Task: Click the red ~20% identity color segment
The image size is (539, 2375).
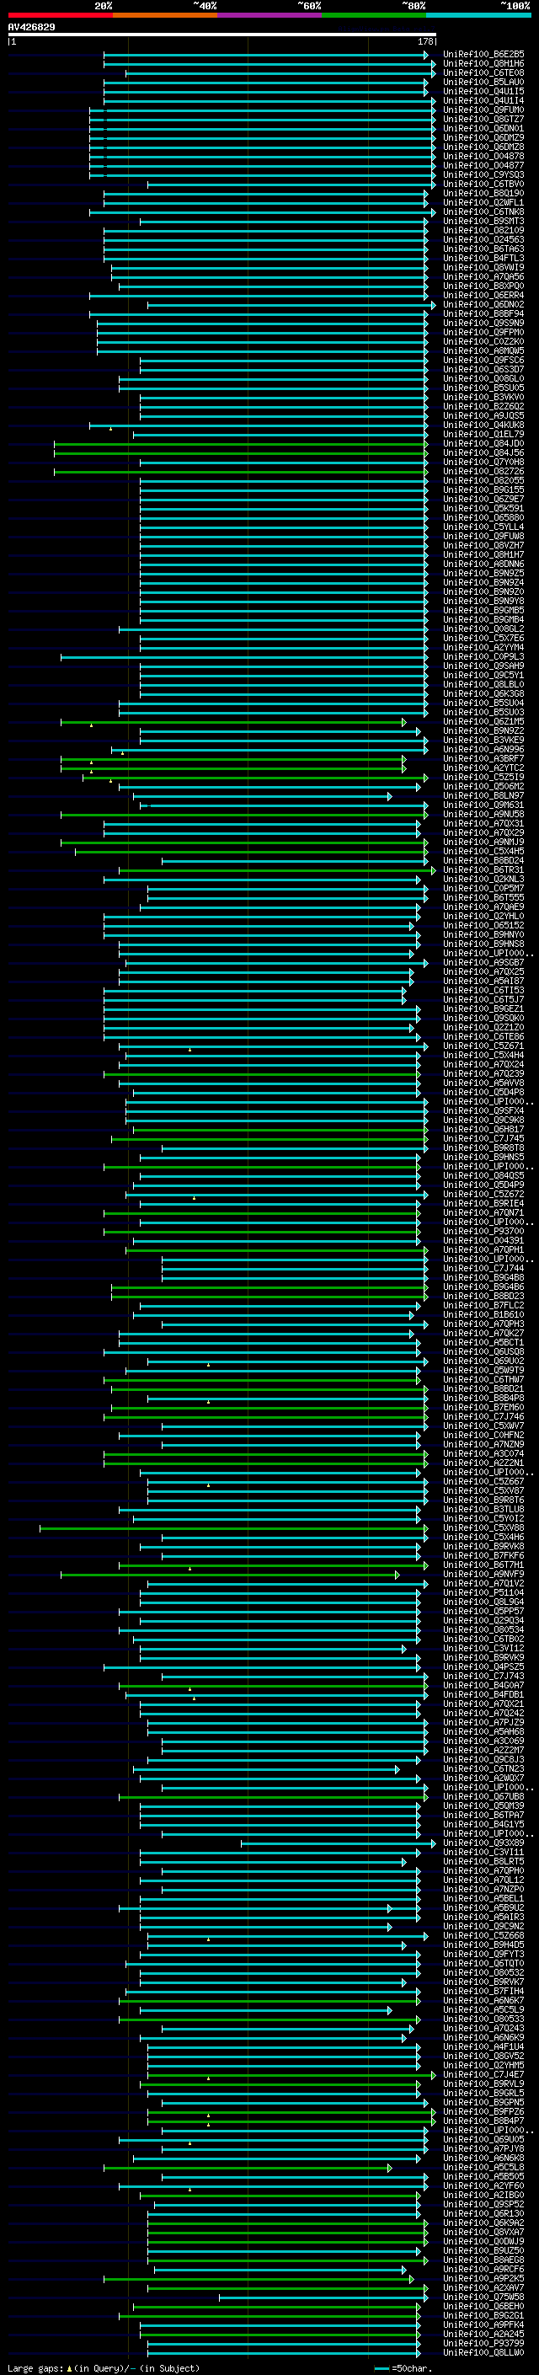Action: point(60,15)
